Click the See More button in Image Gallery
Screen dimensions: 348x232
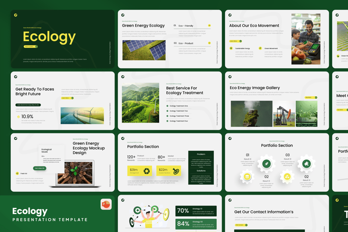[x=311, y=97]
